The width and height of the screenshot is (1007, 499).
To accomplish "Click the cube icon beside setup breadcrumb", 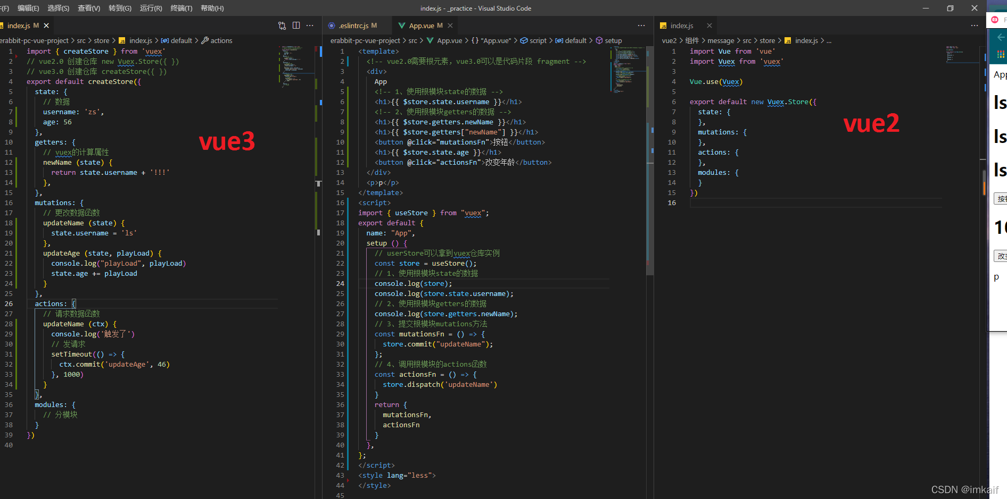I will point(599,40).
